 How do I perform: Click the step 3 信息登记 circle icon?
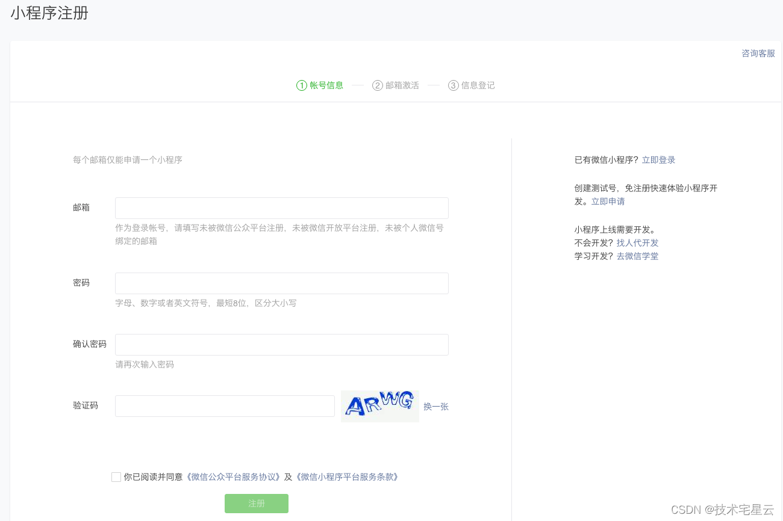coord(452,85)
